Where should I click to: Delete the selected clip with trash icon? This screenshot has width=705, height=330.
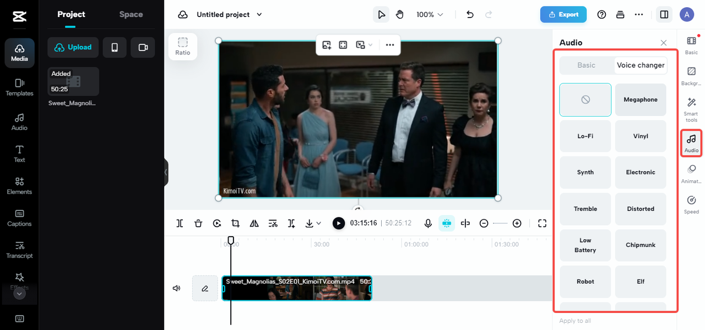(x=198, y=223)
